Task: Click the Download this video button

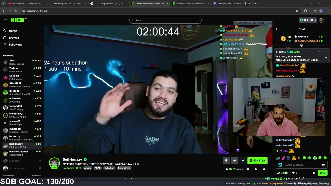Action: (250, 23)
